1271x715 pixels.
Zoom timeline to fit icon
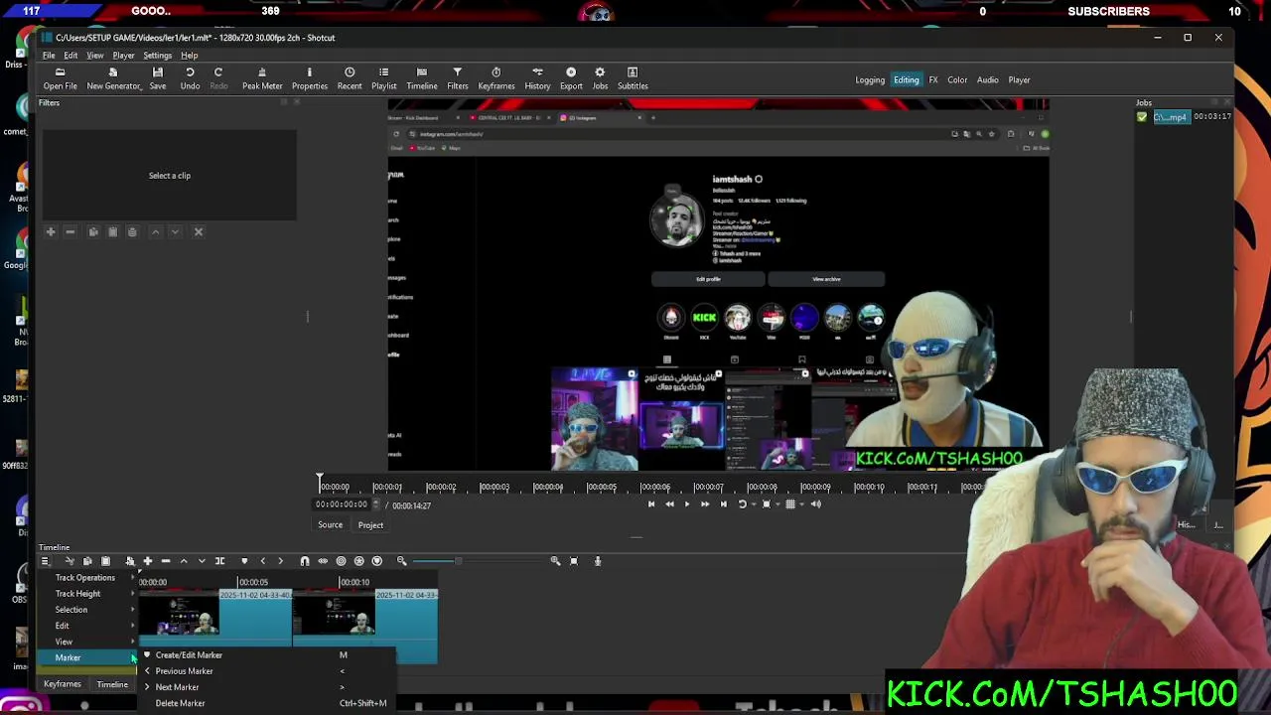pos(574,561)
